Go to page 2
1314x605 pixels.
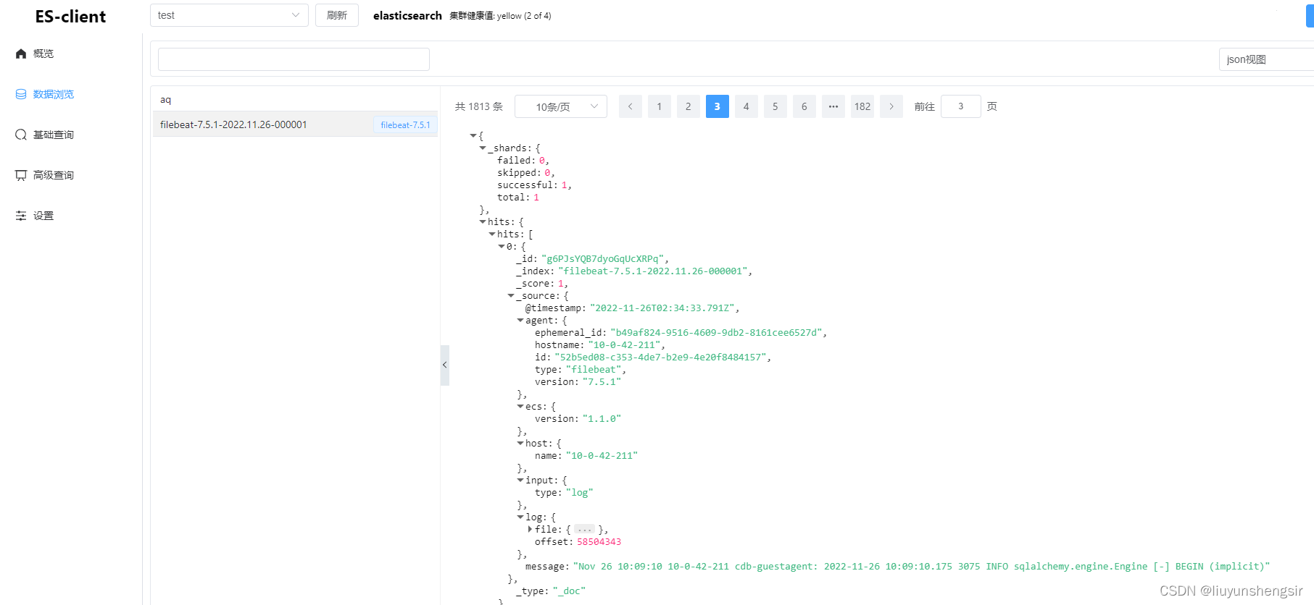(689, 106)
